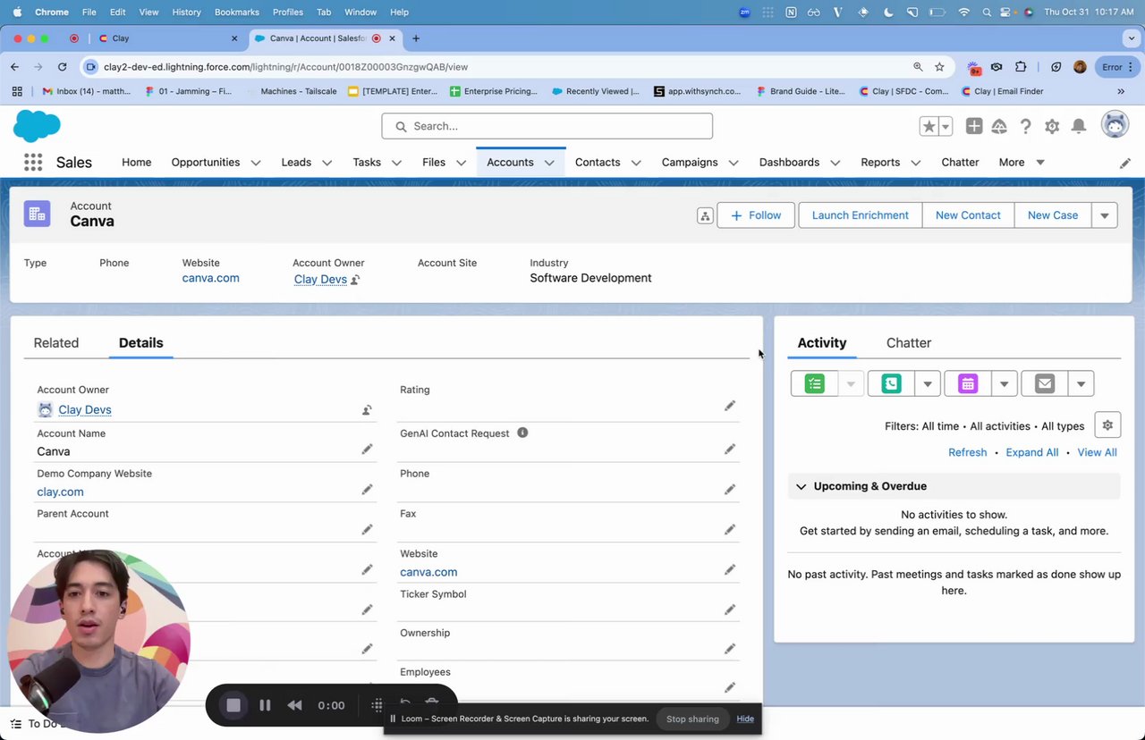Click the Chrome address bar URL

tap(285, 67)
